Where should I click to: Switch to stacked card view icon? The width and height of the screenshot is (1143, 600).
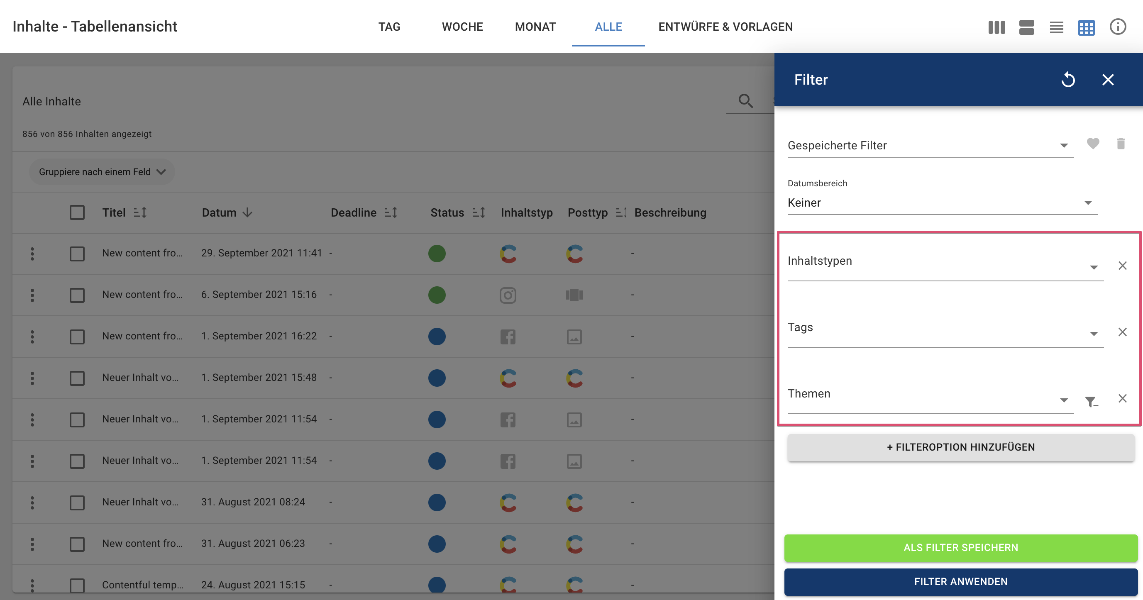click(1026, 27)
